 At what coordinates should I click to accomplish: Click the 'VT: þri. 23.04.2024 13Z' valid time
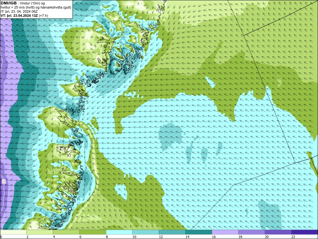pos(19,16)
